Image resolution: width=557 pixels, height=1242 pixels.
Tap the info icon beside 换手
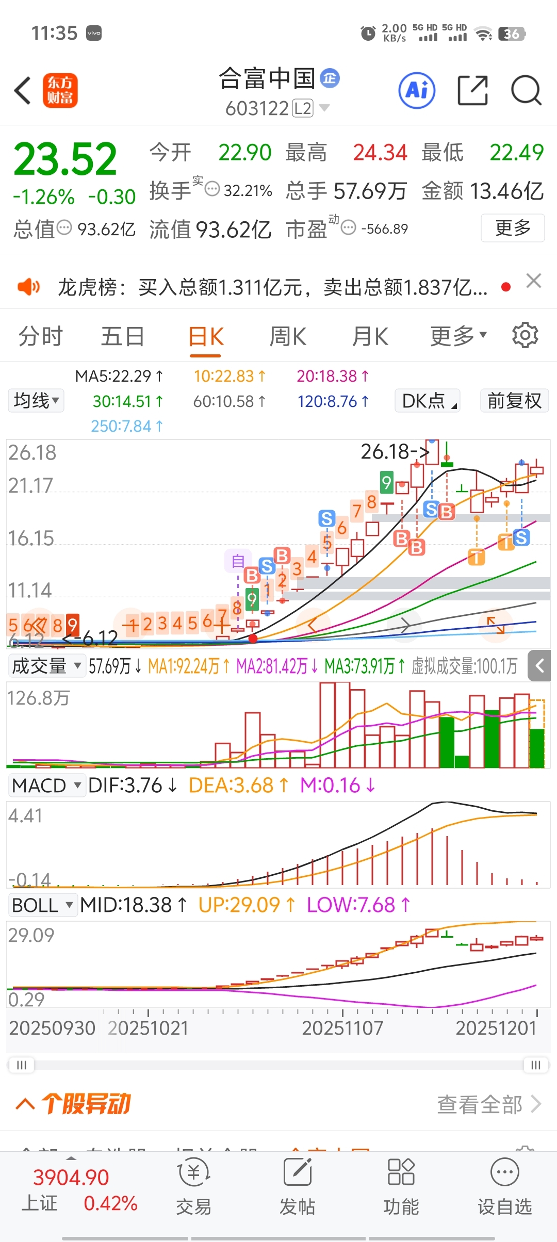(x=212, y=189)
